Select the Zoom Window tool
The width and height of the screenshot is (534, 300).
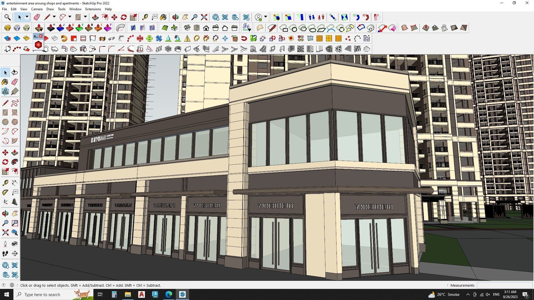click(x=15, y=223)
